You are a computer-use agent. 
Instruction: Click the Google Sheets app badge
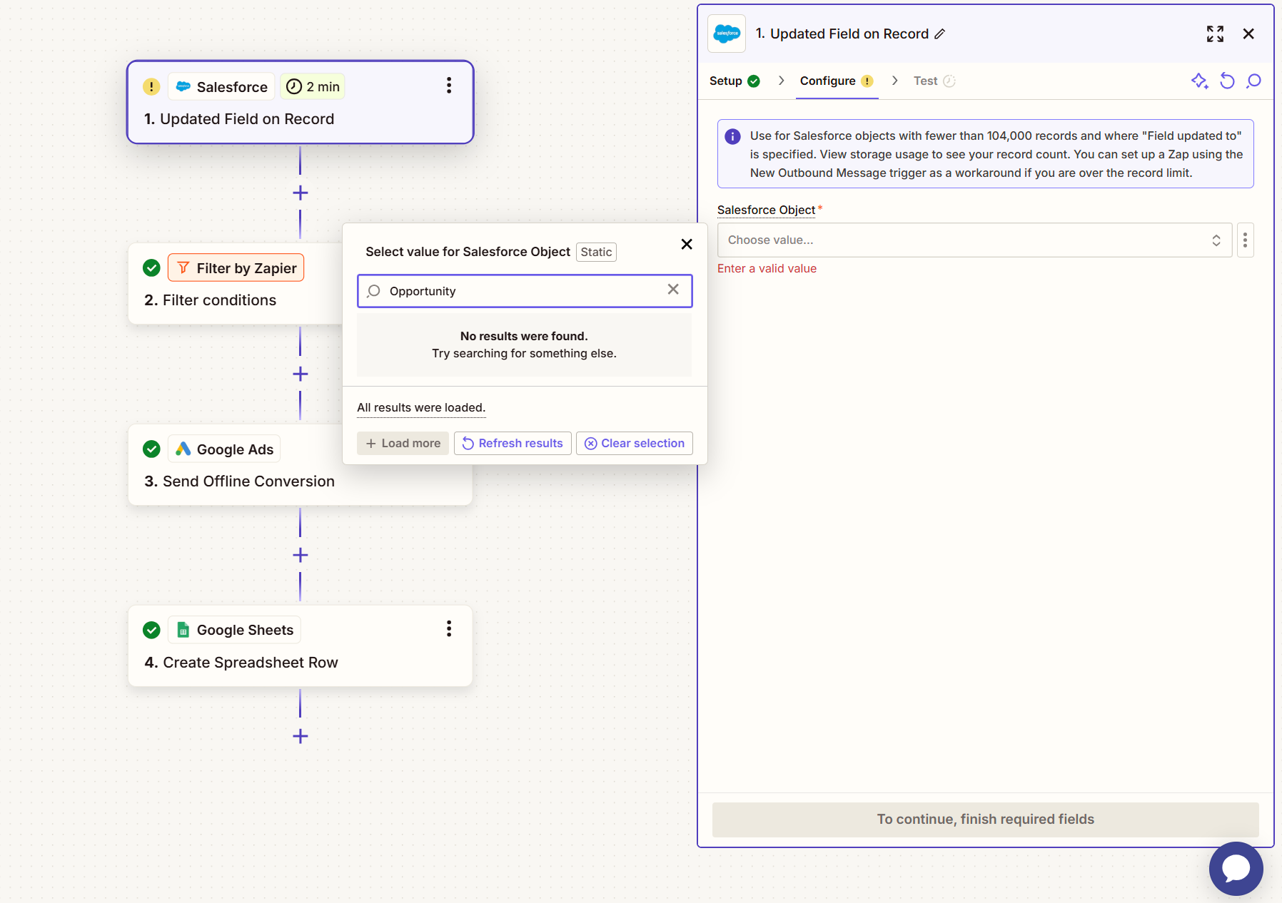[x=235, y=630]
